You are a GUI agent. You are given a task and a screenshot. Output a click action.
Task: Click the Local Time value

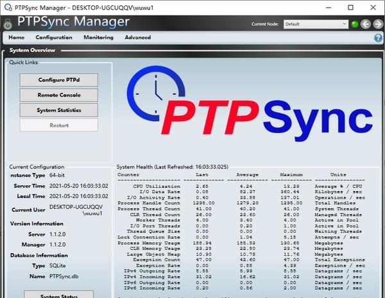click(x=78, y=196)
